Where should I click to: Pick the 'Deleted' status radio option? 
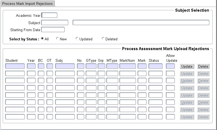click(103, 39)
